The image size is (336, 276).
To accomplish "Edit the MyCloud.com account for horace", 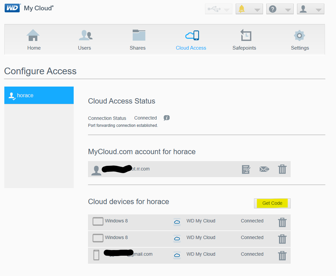I will 246,169.
